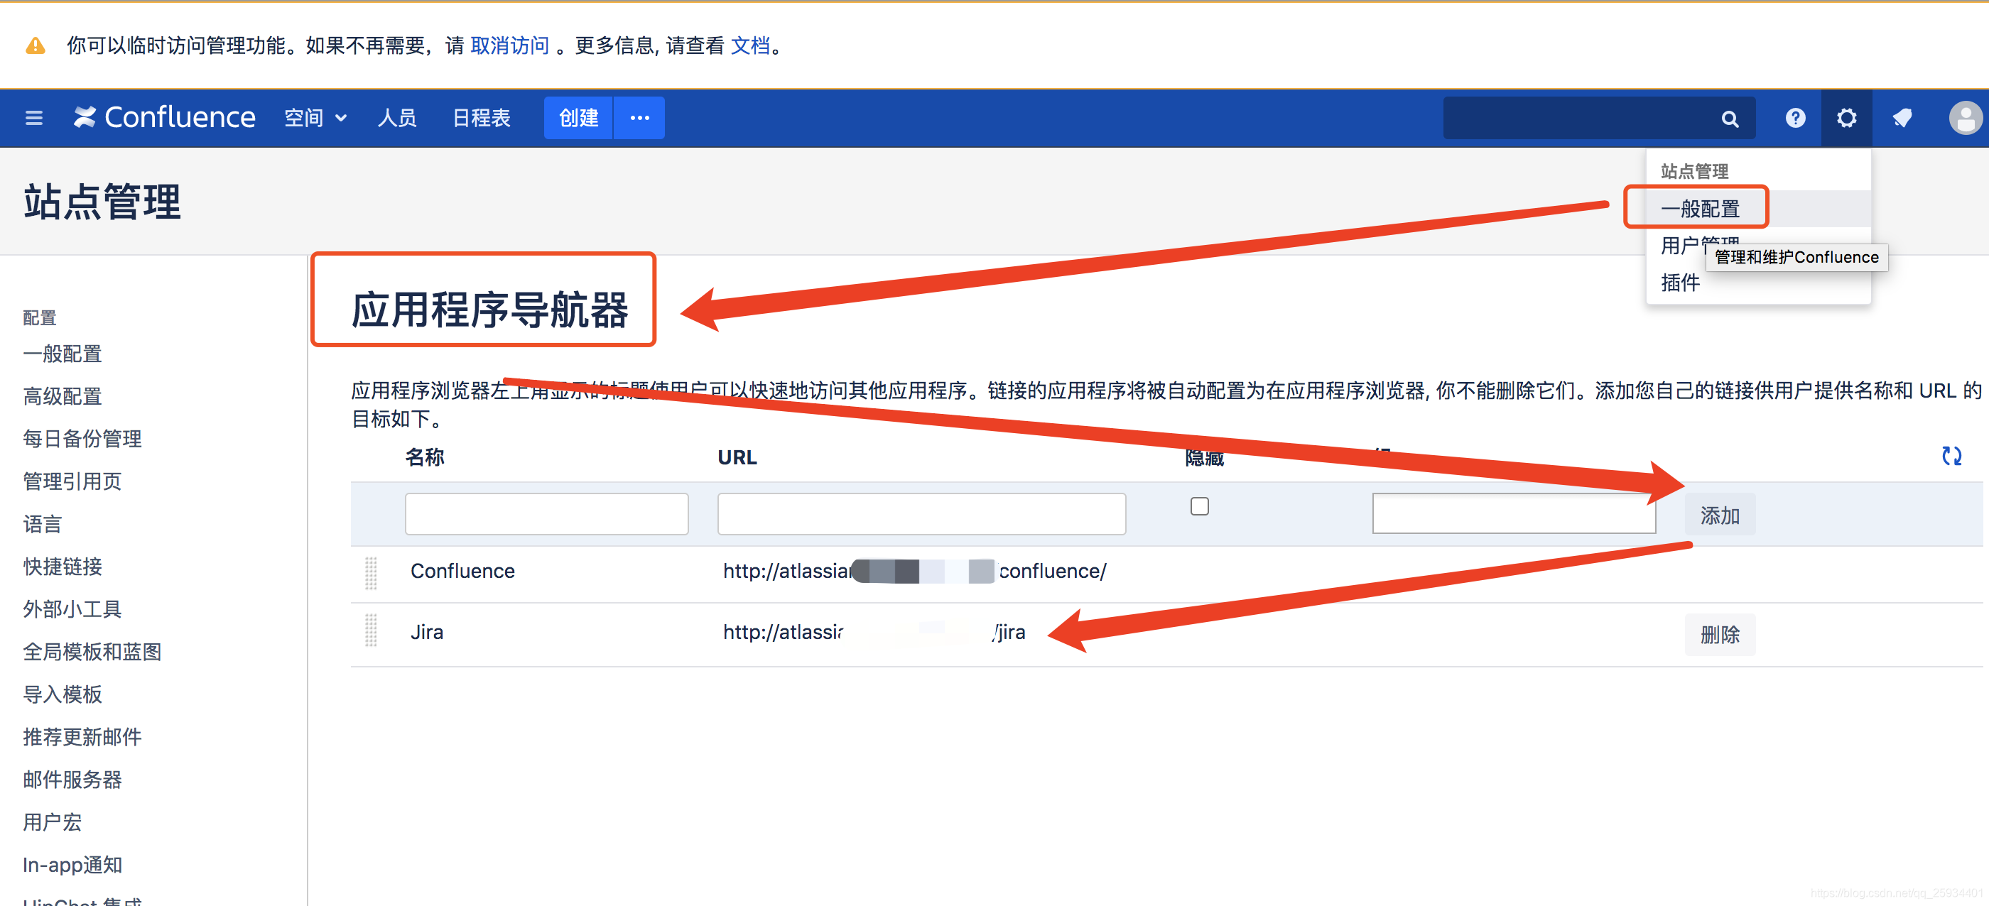
Task: Click the refresh icon above the table
Action: pyautogui.click(x=1951, y=456)
